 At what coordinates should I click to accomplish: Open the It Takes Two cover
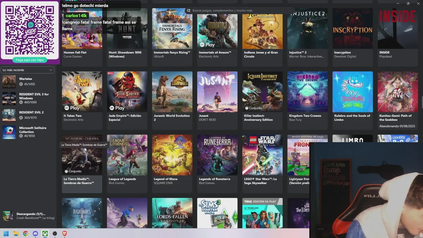82,92
